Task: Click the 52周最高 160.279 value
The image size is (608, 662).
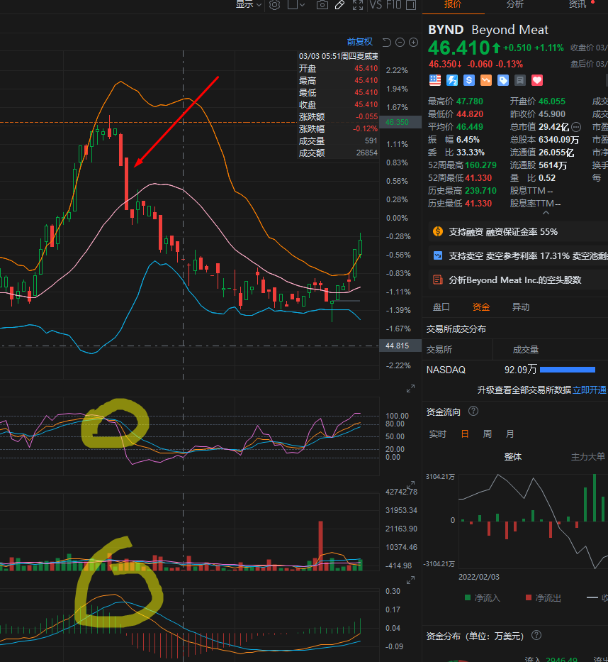Action: [480, 165]
